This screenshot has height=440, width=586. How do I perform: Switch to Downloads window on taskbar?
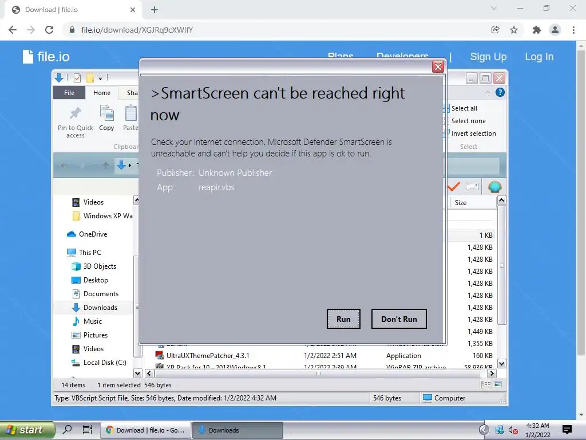pos(237,430)
